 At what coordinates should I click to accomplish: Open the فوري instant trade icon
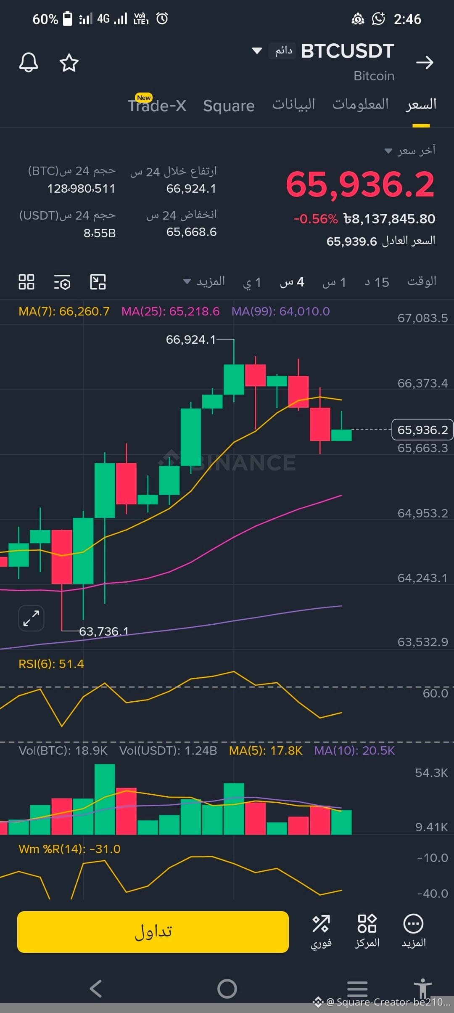pyautogui.click(x=321, y=931)
